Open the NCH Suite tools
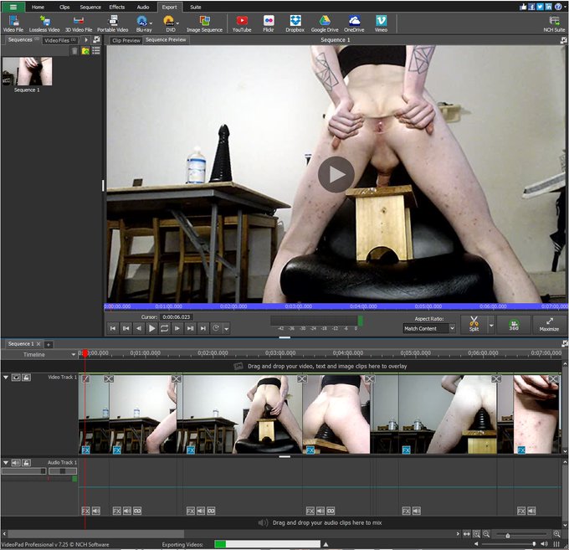Image resolution: width=569 pixels, height=550 pixels. [x=554, y=24]
